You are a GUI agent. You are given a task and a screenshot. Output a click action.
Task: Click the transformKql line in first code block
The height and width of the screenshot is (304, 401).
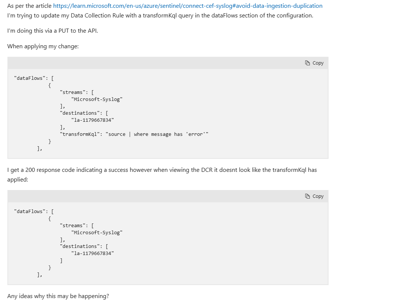(134, 134)
